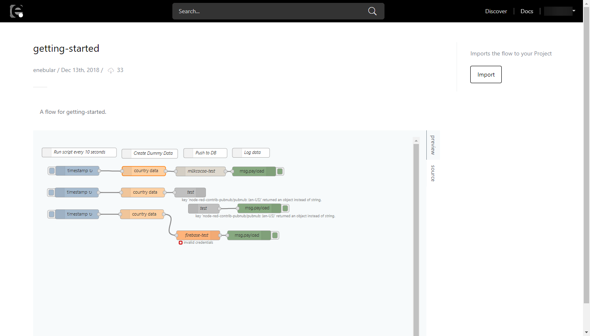Click inside the Search input field
Viewport: 590px width, 336px height.
tap(269, 11)
